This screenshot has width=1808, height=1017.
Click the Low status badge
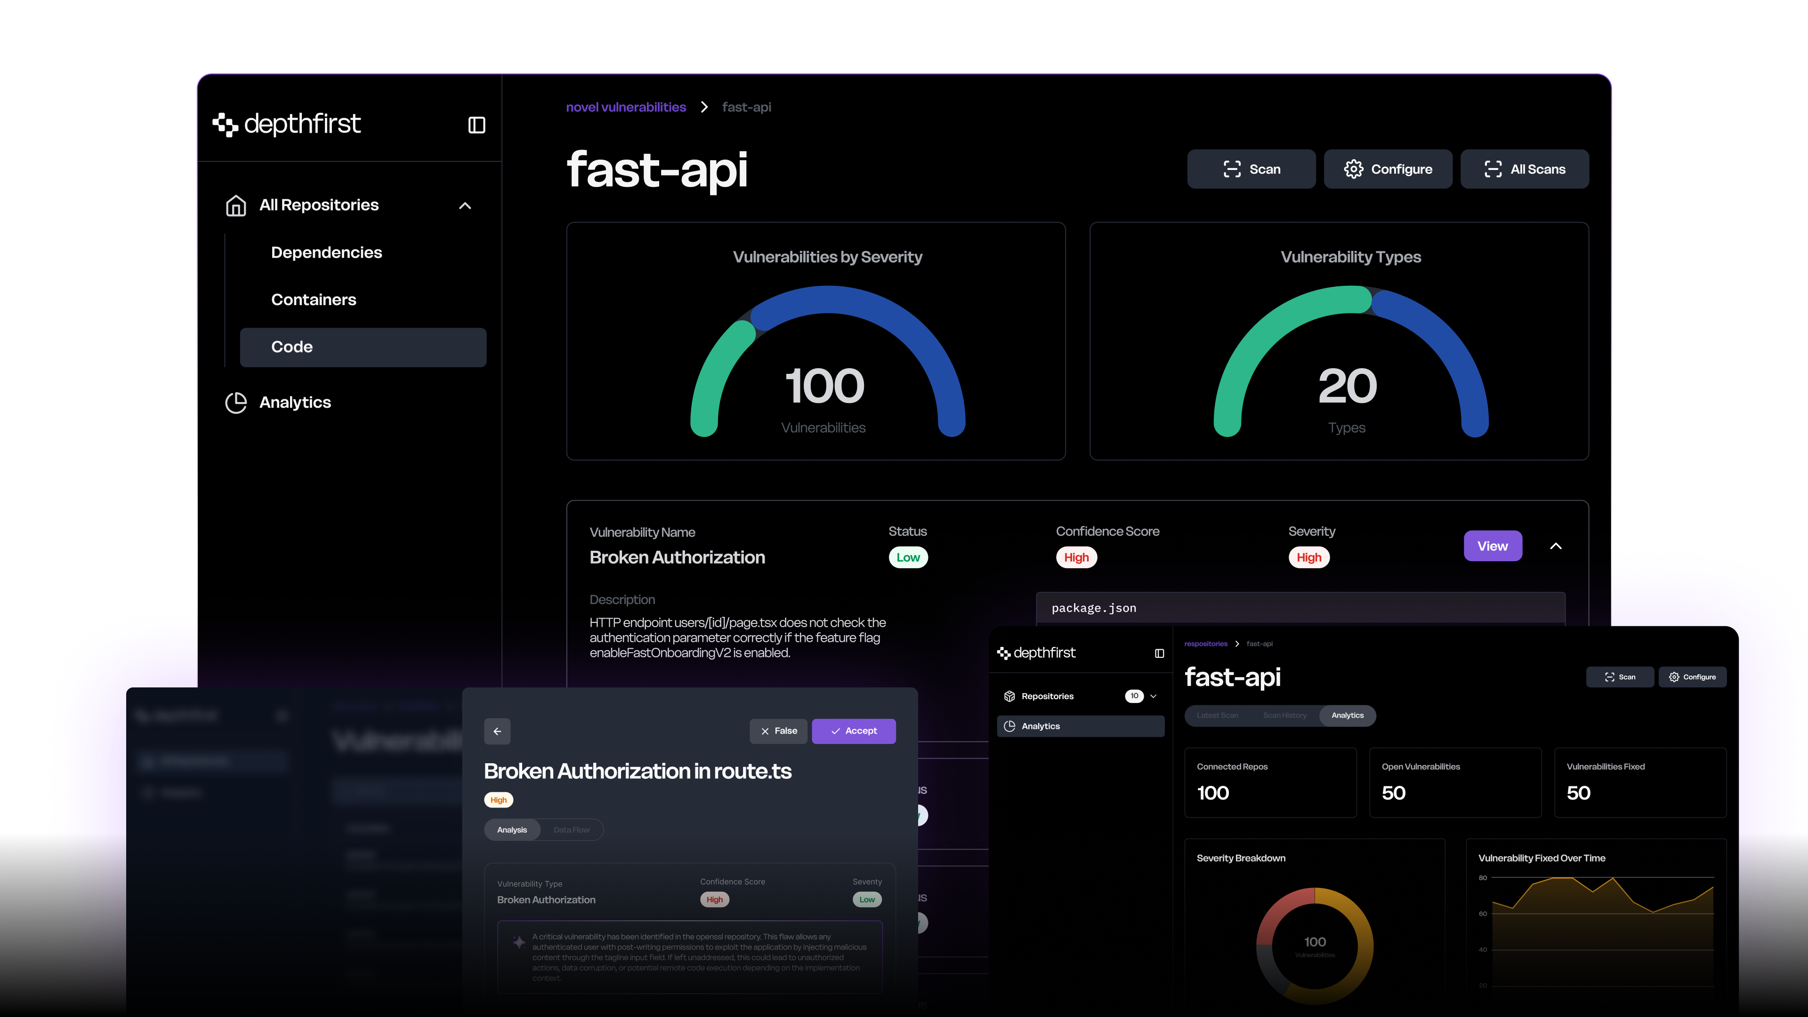coord(907,557)
